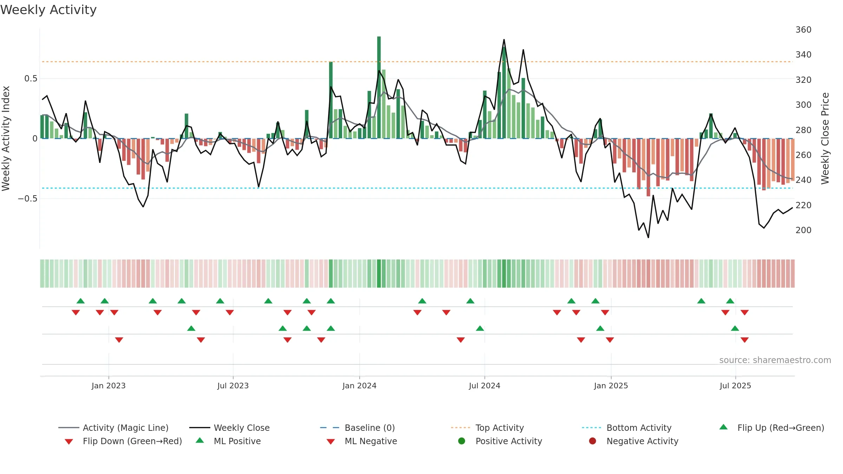Screen dimensions: 843x474
Task: Click the last ML Positive marker near Jul 2025
Action: 735,328
